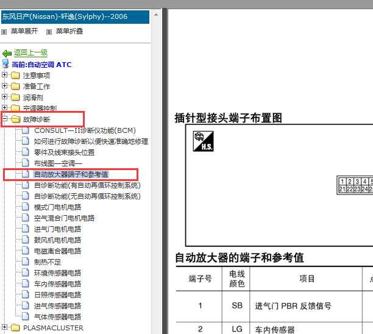373x334 pixels.
Task: Click the page icon beside 车内传感器电路
Action: point(25,283)
